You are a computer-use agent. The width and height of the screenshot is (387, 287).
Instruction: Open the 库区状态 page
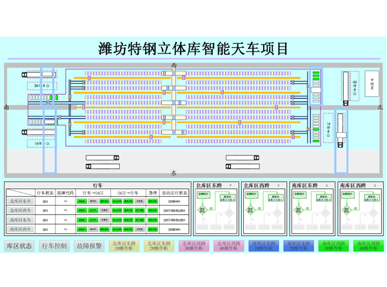[19, 246]
